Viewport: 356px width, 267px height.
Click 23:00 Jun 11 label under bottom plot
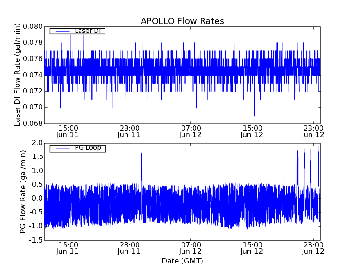pyautogui.click(x=129, y=248)
